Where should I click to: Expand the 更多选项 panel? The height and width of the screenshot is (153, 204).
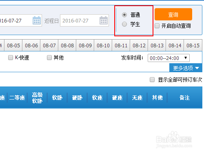[186, 68]
